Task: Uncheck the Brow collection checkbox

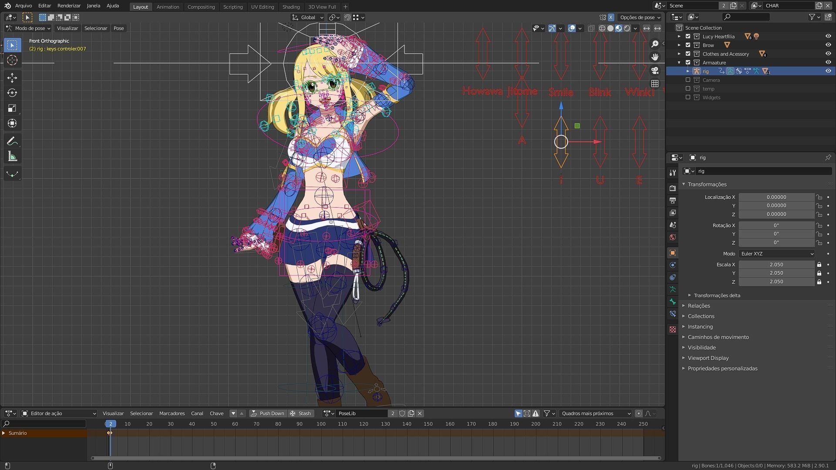Action: point(688,45)
